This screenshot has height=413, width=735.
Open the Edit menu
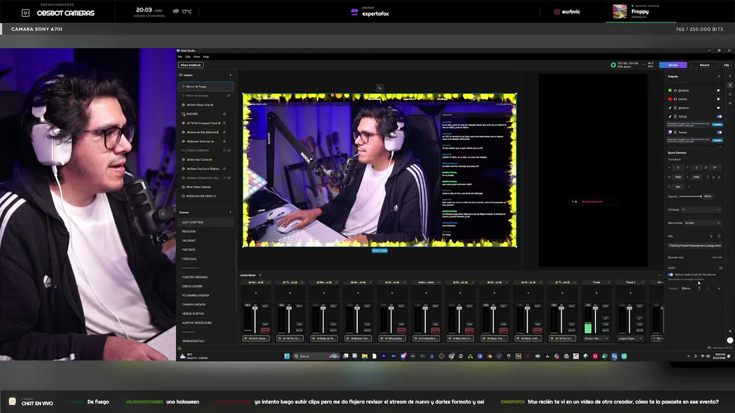pyautogui.click(x=188, y=57)
